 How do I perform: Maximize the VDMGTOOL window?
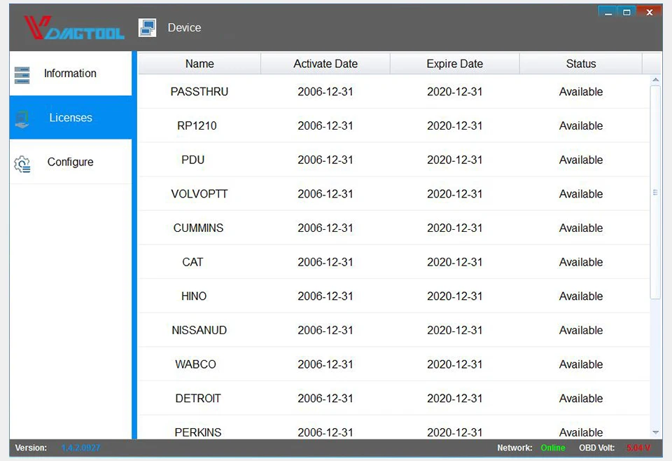click(626, 12)
